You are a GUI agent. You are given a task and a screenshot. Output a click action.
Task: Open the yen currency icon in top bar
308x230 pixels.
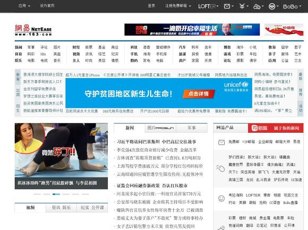[242, 6]
